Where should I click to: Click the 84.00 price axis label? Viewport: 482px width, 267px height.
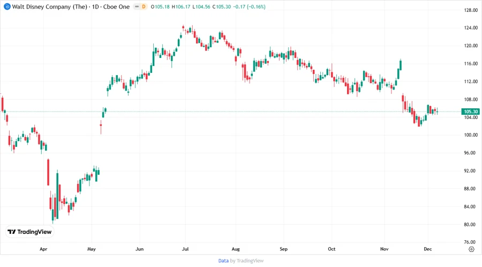point(471,206)
